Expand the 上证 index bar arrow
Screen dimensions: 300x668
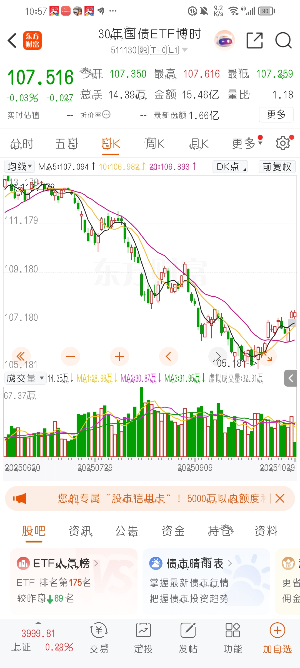38,623
